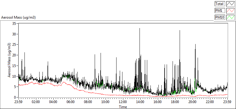Click the ending 23:59 time axis label
236x109 pixels.
(227, 102)
